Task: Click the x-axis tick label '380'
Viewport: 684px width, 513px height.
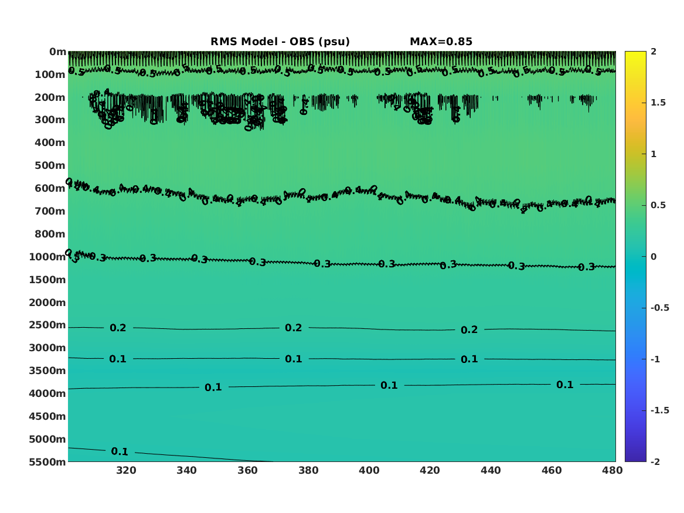Action: click(x=308, y=470)
